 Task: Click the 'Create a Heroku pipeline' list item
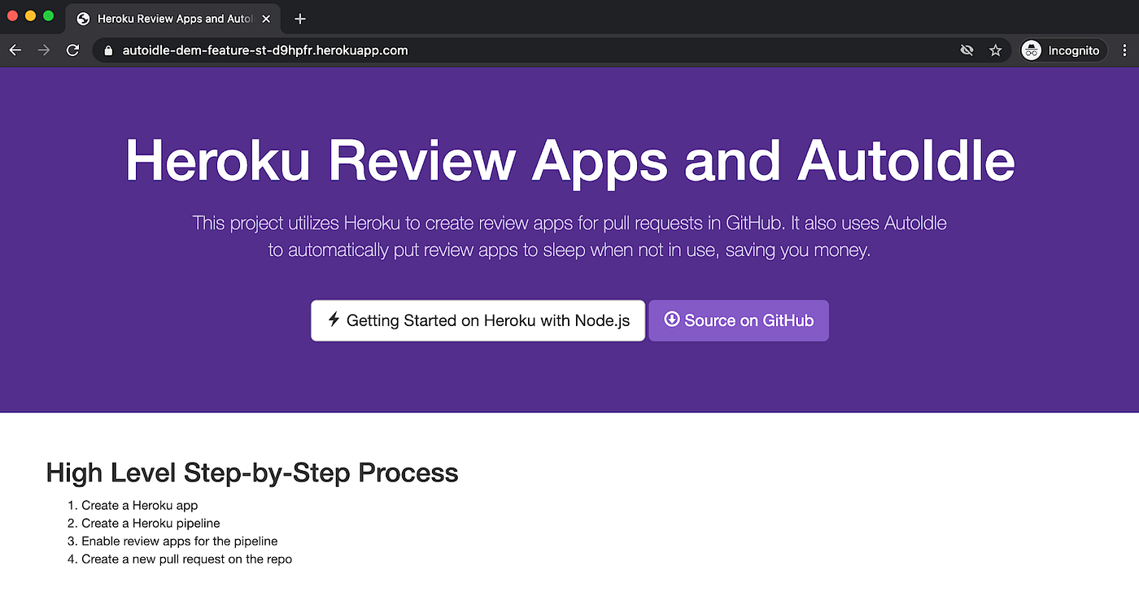click(x=151, y=523)
